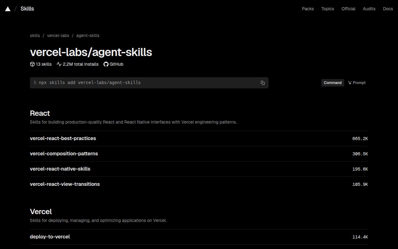Click the Vercel section heading
Screen dimensions: 398x249
(x=41, y=212)
